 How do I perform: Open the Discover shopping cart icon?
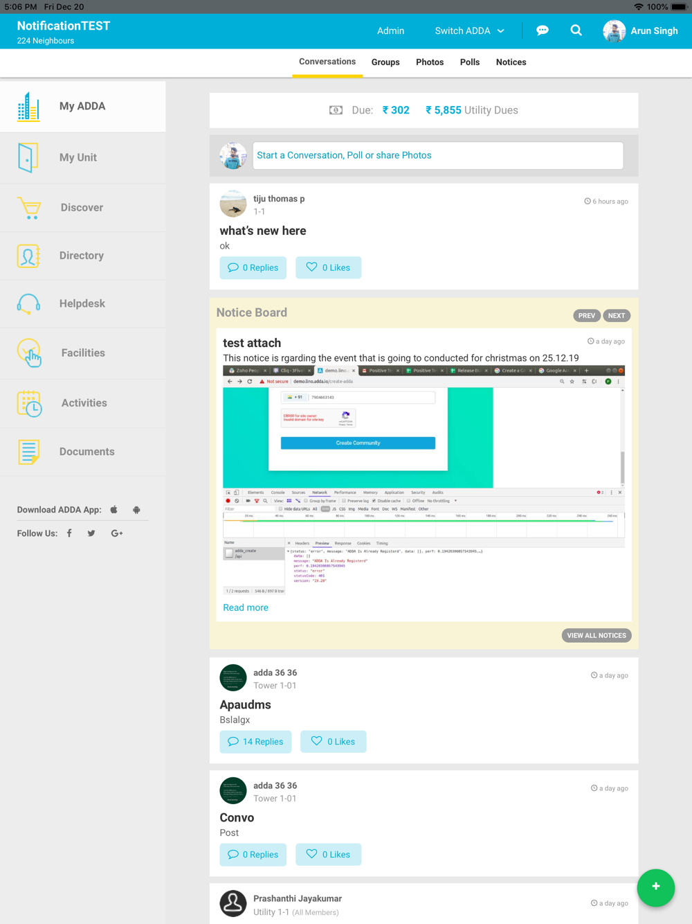(29, 208)
